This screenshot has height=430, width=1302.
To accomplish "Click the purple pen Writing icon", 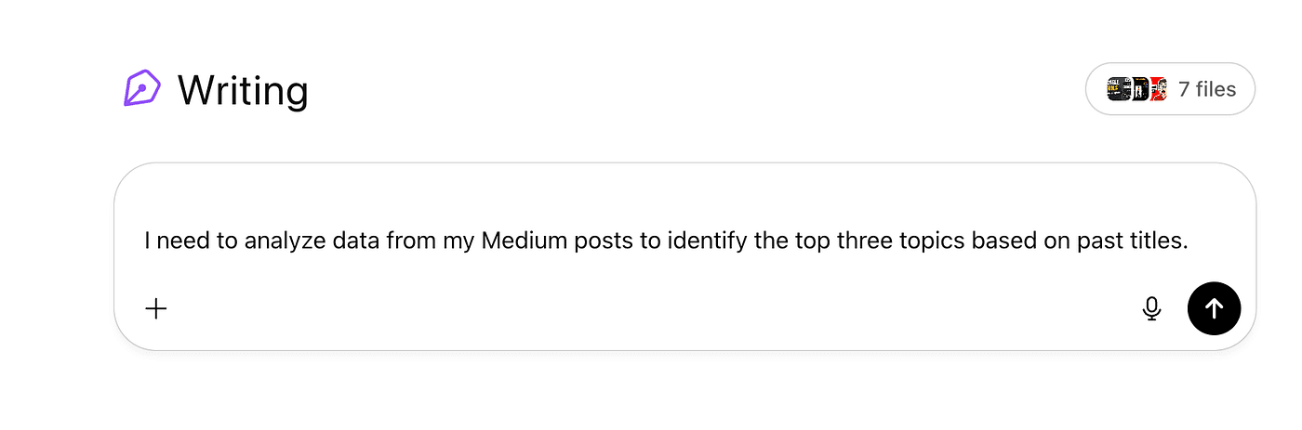I will (x=141, y=89).
